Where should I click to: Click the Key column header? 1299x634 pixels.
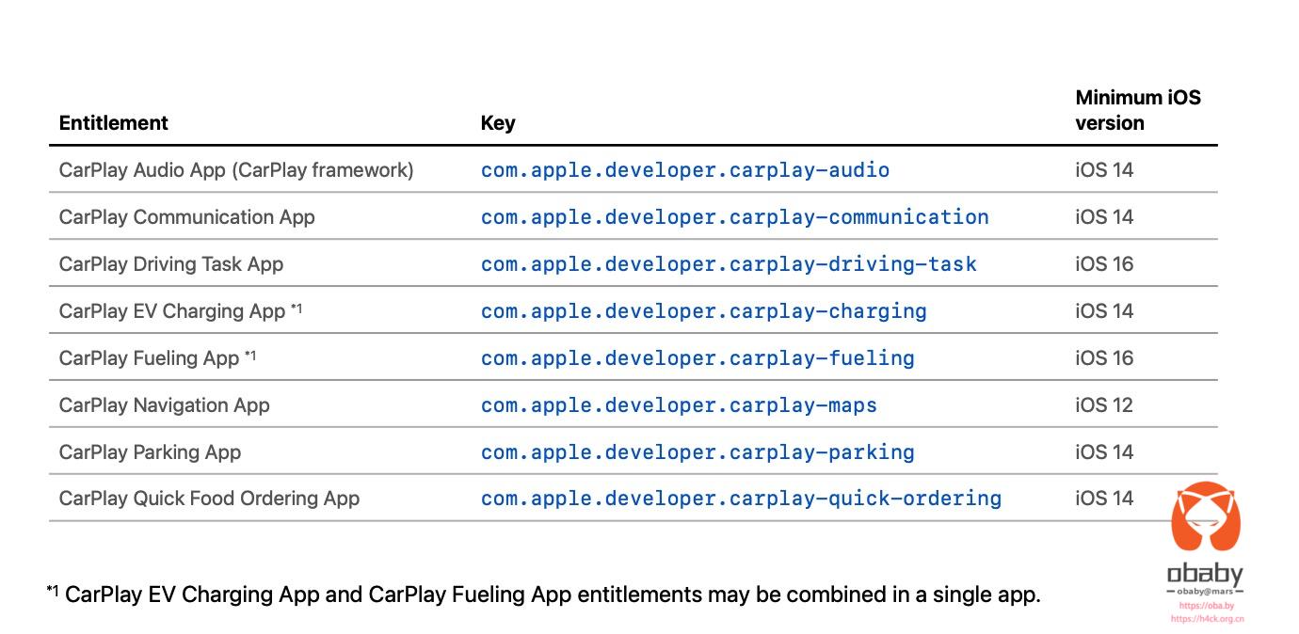click(x=498, y=123)
